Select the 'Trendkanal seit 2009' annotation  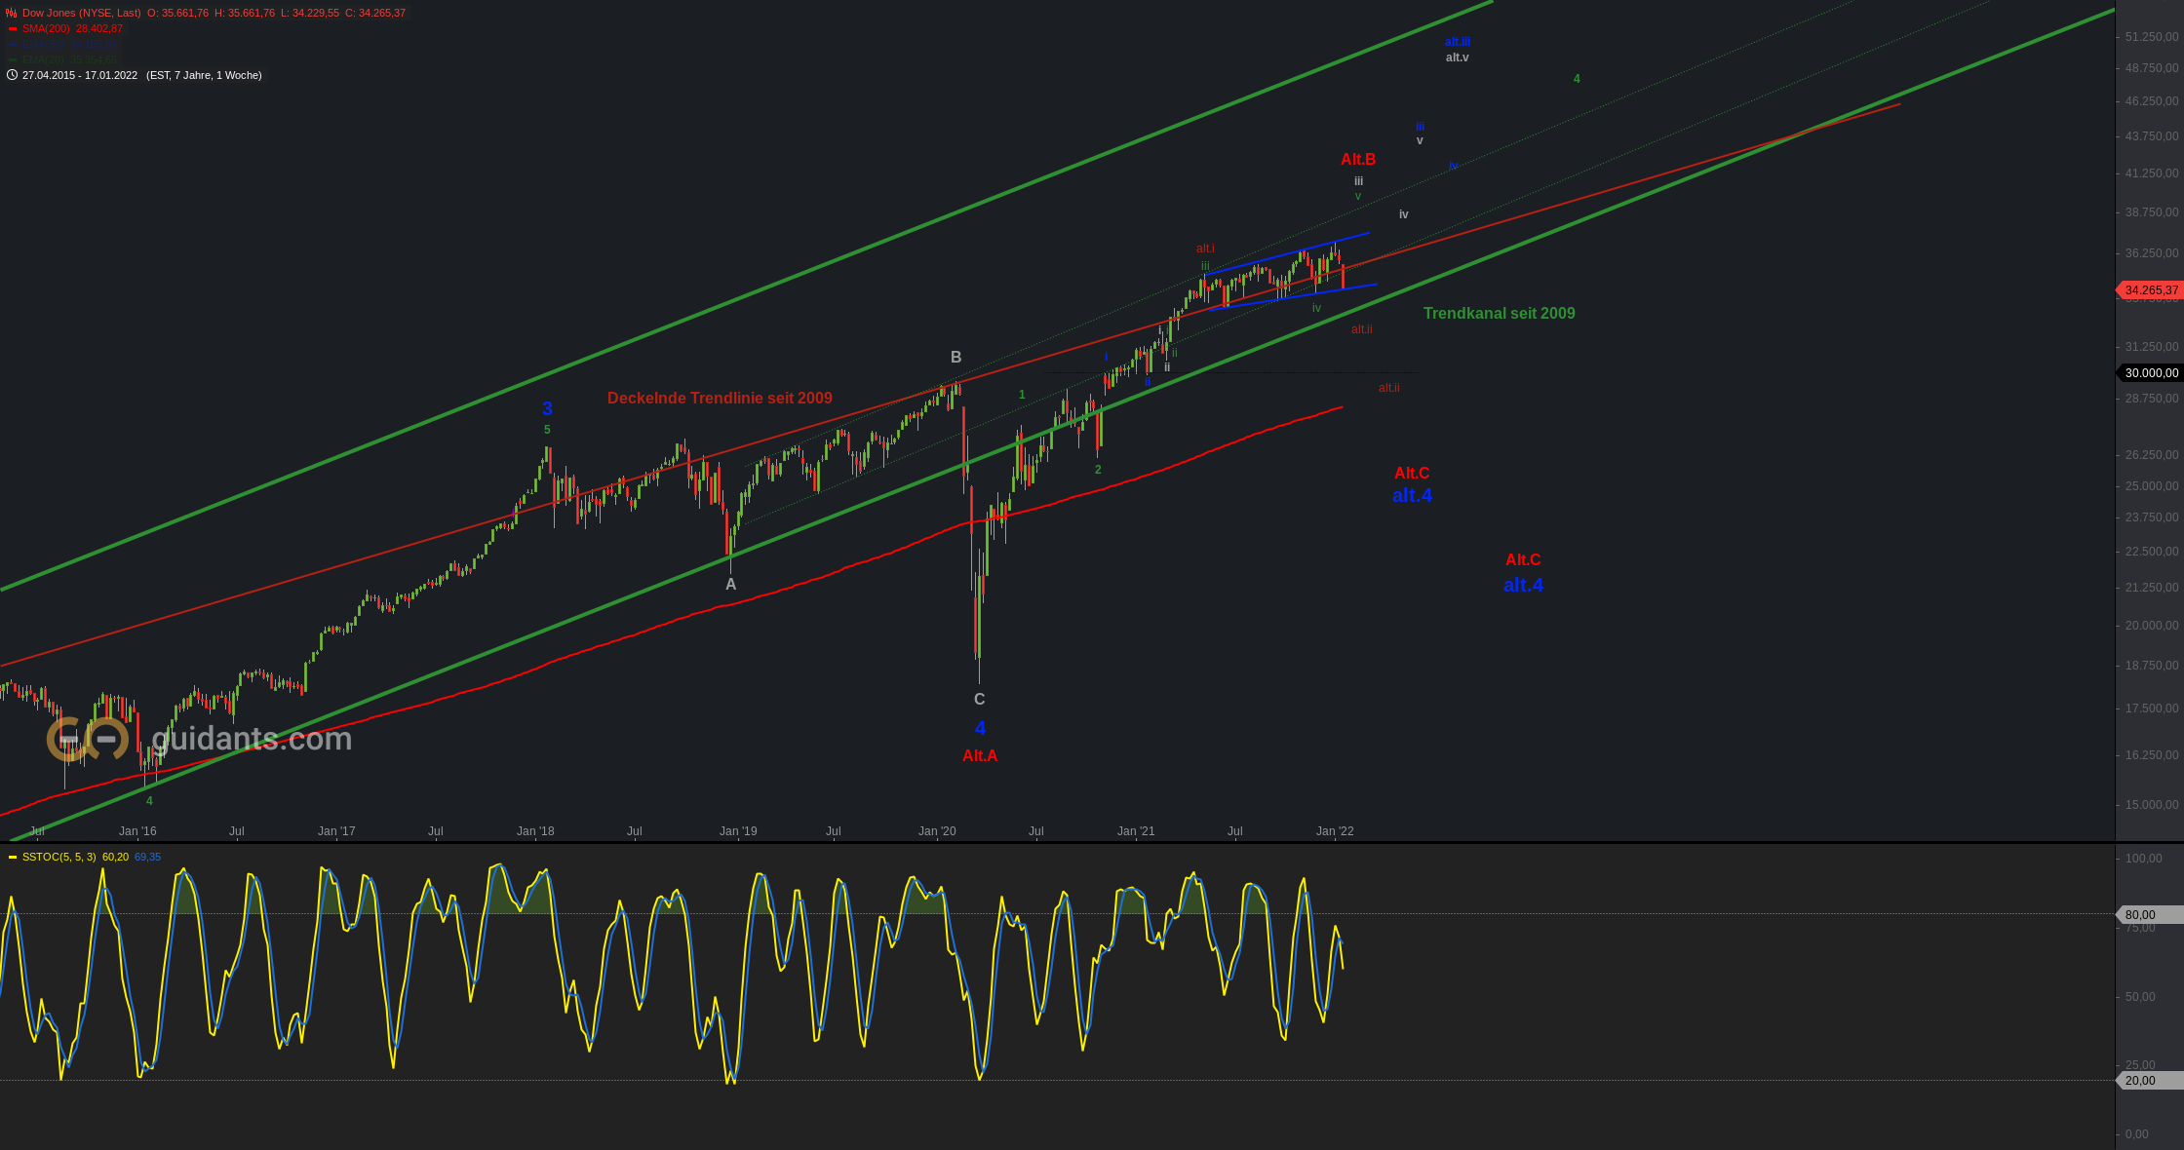(x=1499, y=313)
